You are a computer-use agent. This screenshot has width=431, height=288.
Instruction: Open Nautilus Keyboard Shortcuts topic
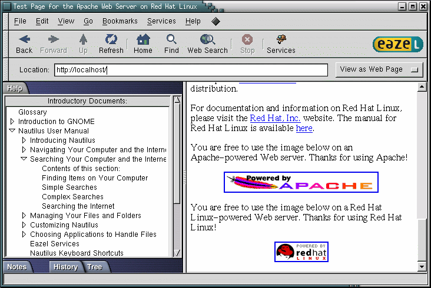click(77, 253)
